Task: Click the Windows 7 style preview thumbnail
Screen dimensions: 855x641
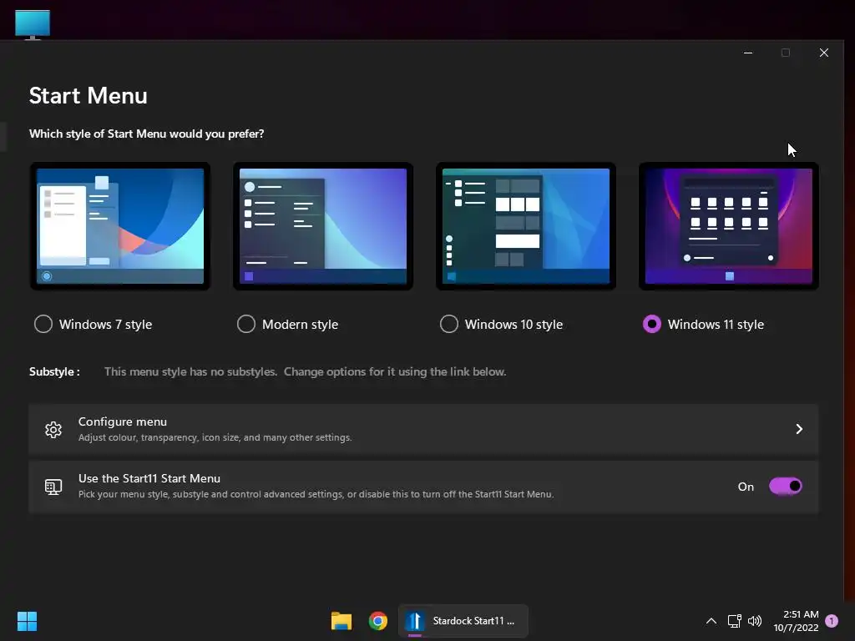Action: 120,225
